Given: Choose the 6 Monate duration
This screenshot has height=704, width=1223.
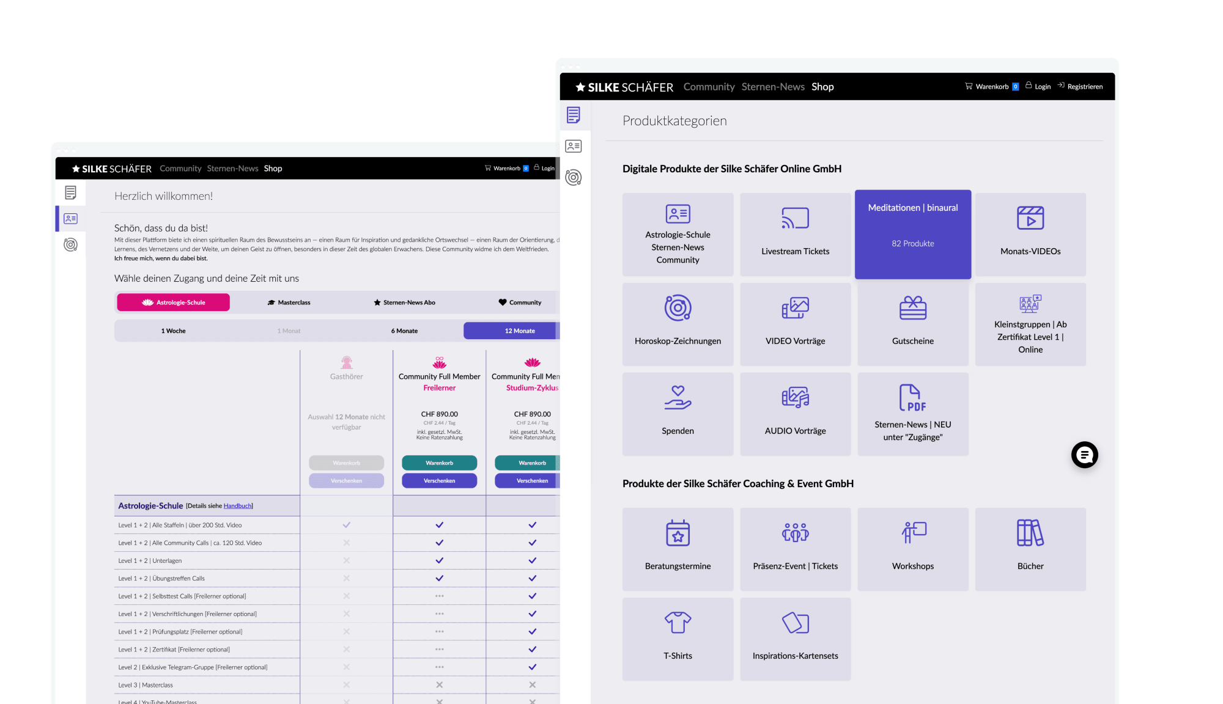Looking at the screenshot, I should coord(404,331).
